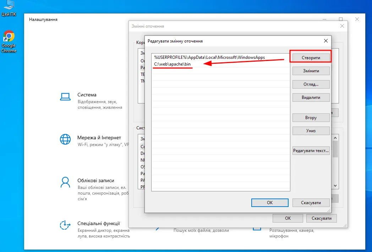Select the C:\web\apache\bin path entry
The image size is (372, 252).
click(173, 64)
